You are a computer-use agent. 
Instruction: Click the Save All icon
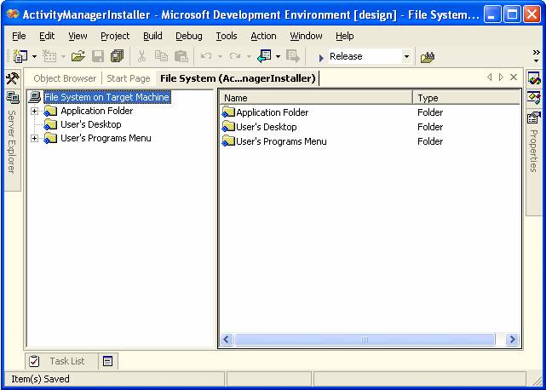click(x=117, y=56)
